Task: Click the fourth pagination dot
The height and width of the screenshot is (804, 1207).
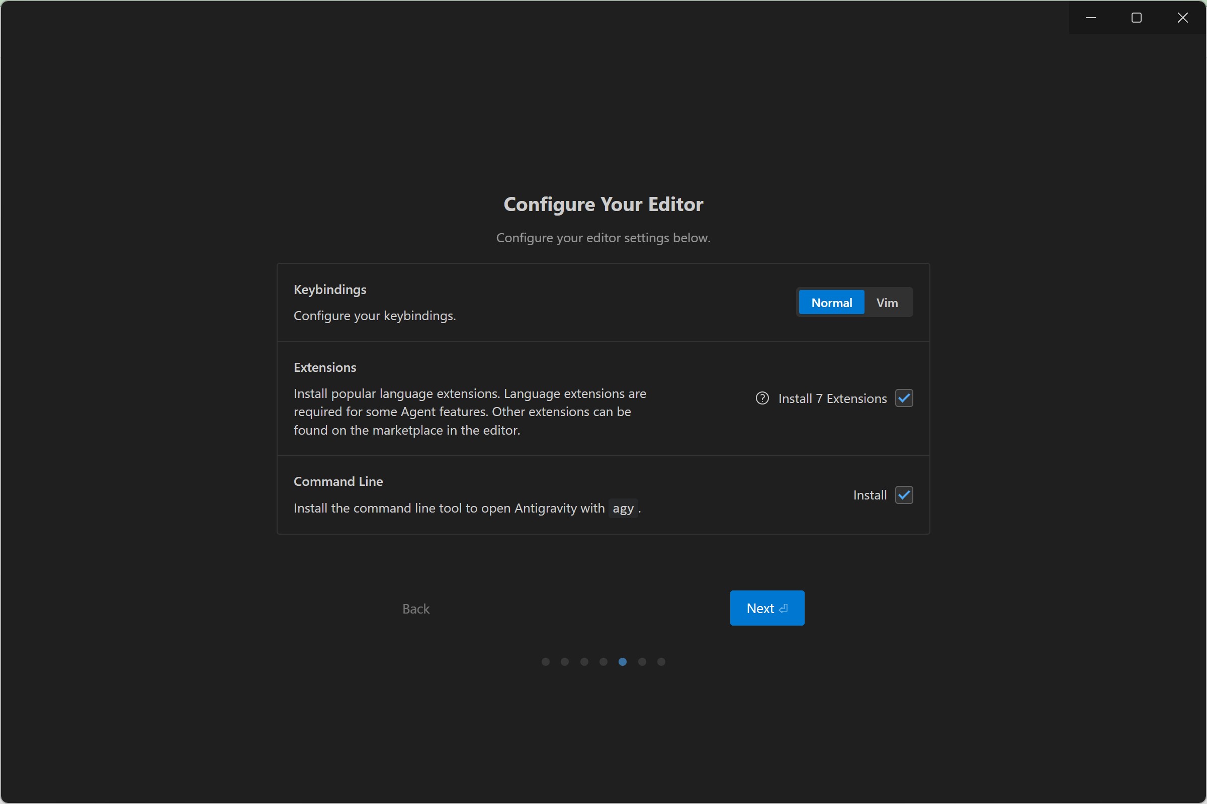Action: coord(603,662)
